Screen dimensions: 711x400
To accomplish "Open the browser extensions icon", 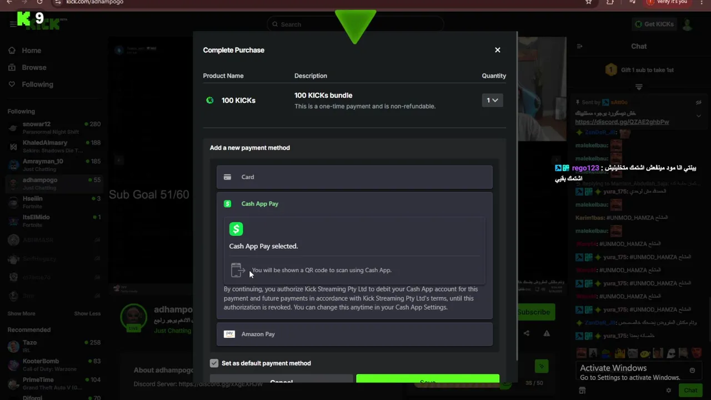I will point(610,2).
